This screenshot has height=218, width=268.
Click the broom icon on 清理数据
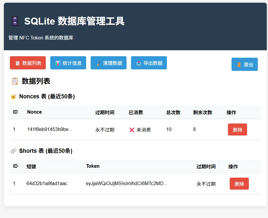[98, 63]
